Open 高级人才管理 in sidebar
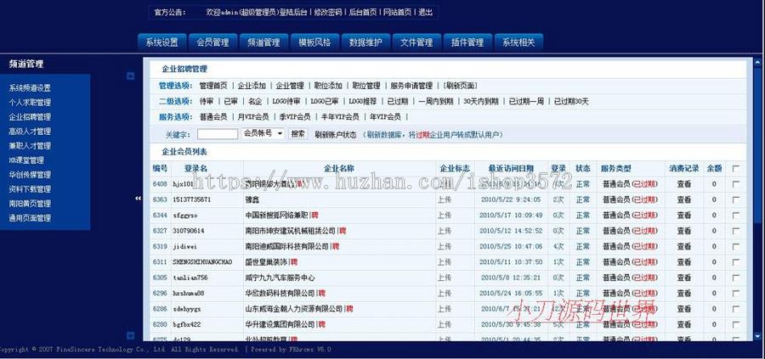The height and width of the screenshot is (359, 765). 30,132
